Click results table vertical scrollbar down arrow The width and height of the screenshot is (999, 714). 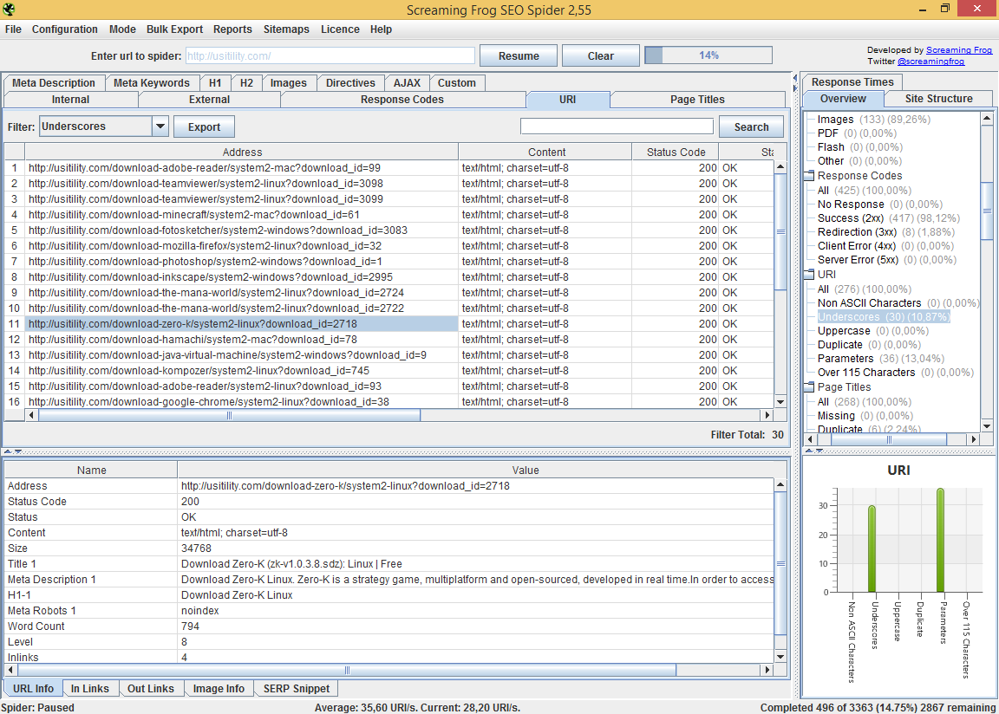780,401
